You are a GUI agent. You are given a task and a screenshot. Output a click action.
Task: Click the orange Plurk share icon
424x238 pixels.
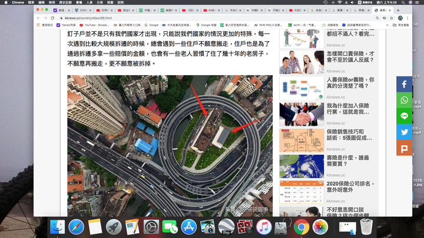point(404,148)
